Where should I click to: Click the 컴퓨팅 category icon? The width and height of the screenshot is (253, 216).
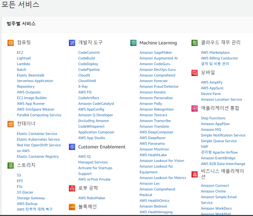(x=11, y=43)
